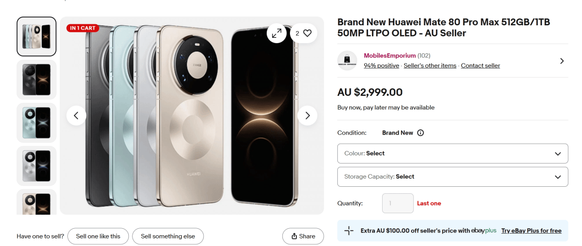Show next product image with right arrow
This screenshot has height=246, width=582.
pyautogui.click(x=307, y=116)
